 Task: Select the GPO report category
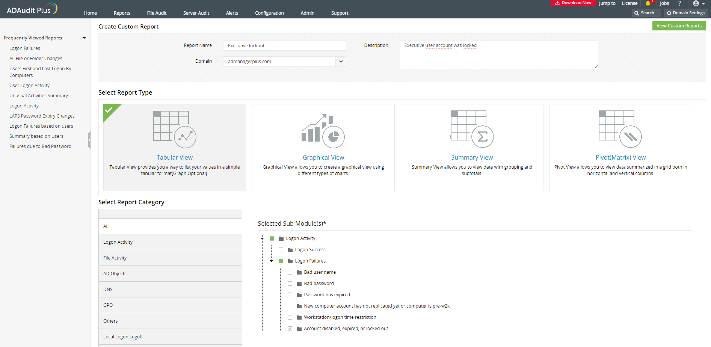(171, 305)
